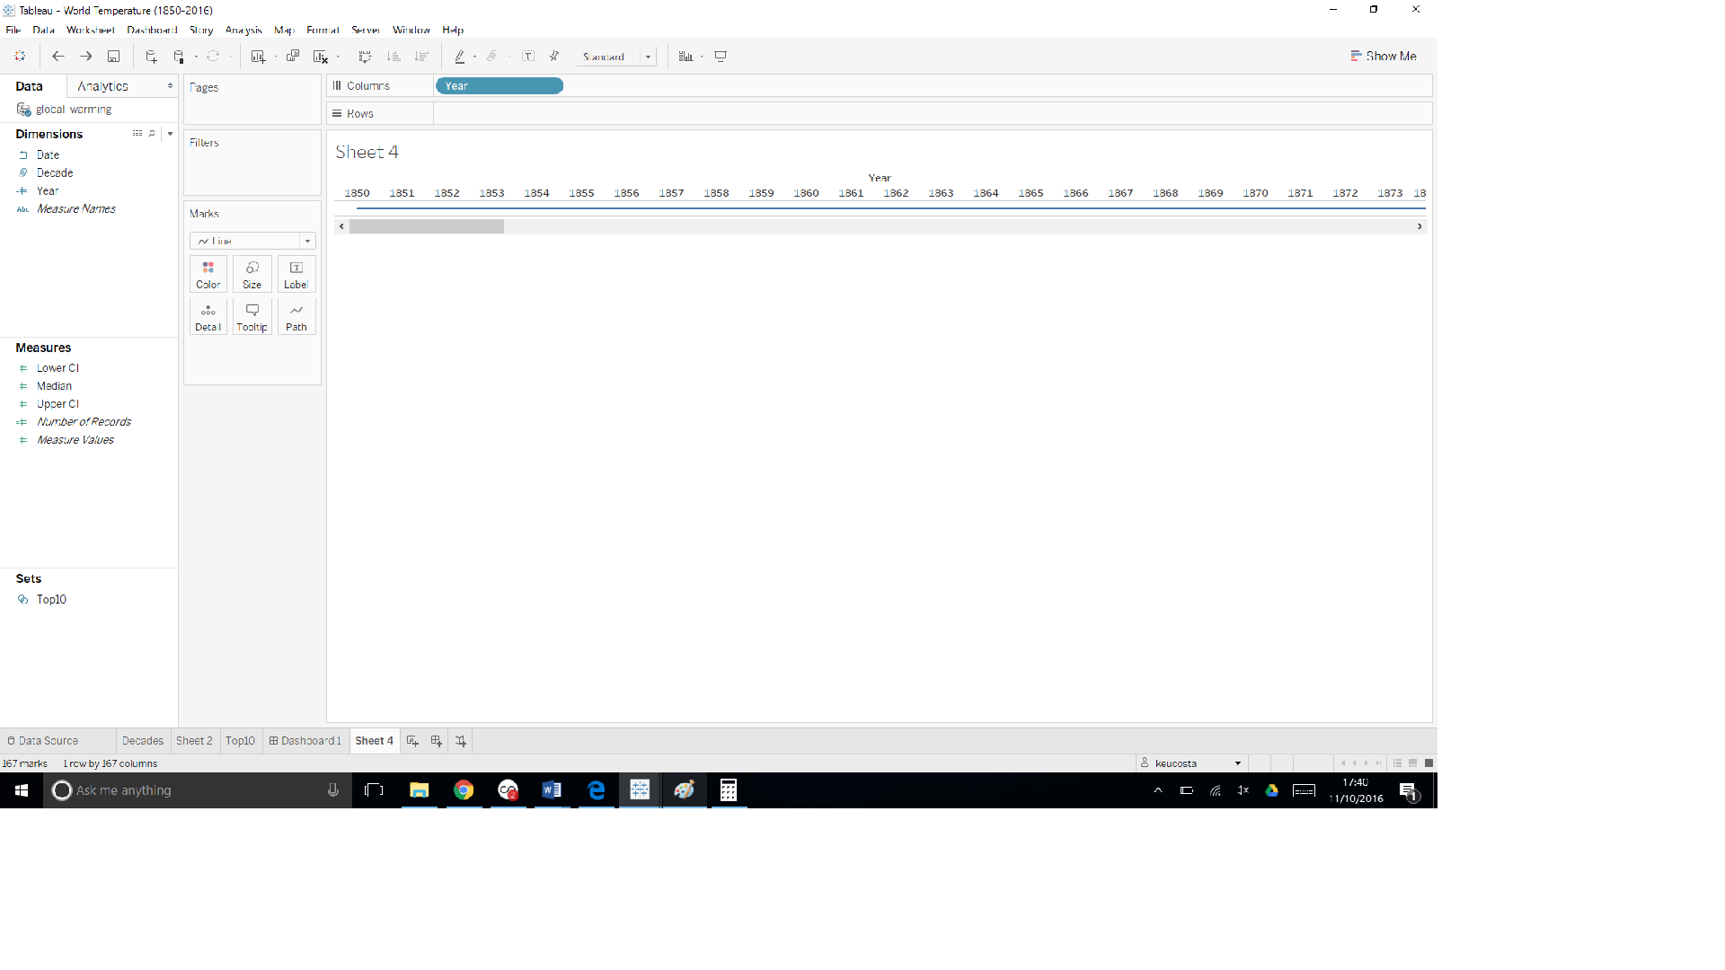Click the horizontal scrollbar thumb
The width and height of the screenshot is (1725, 970).
[427, 226]
